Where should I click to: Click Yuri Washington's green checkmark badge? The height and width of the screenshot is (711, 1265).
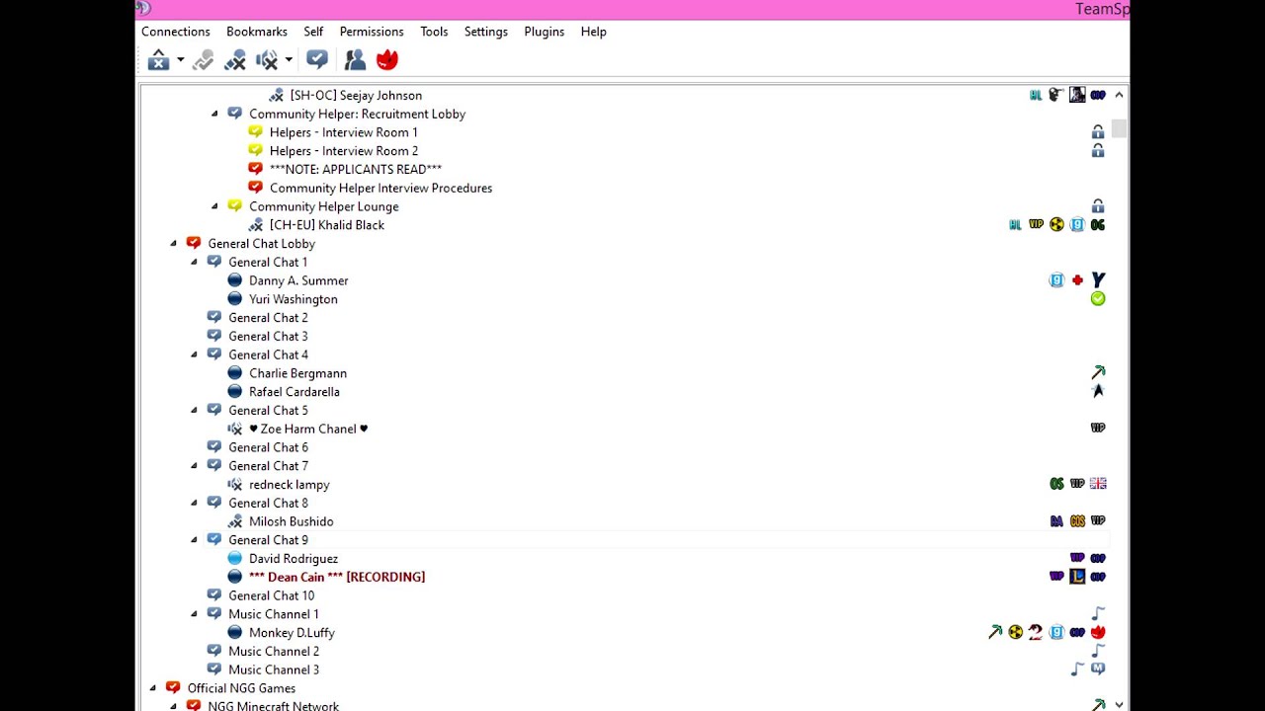click(x=1098, y=299)
